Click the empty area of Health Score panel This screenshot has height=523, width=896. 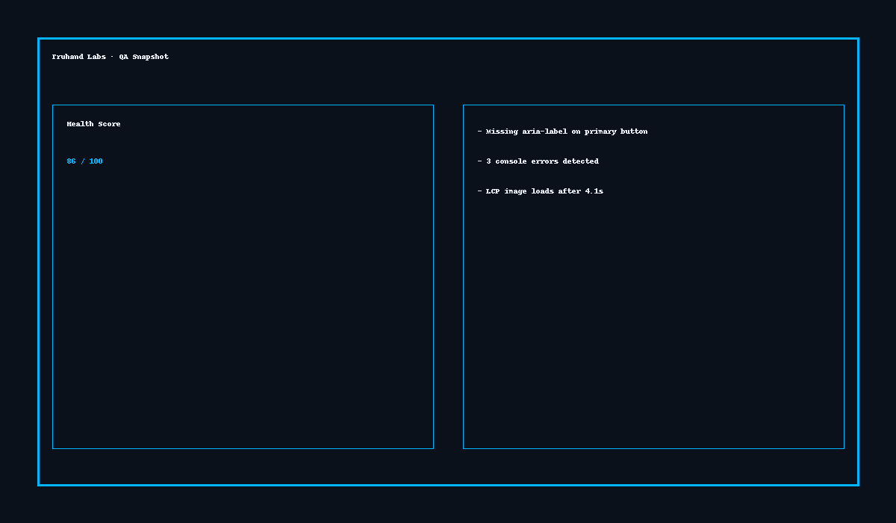(243, 314)
